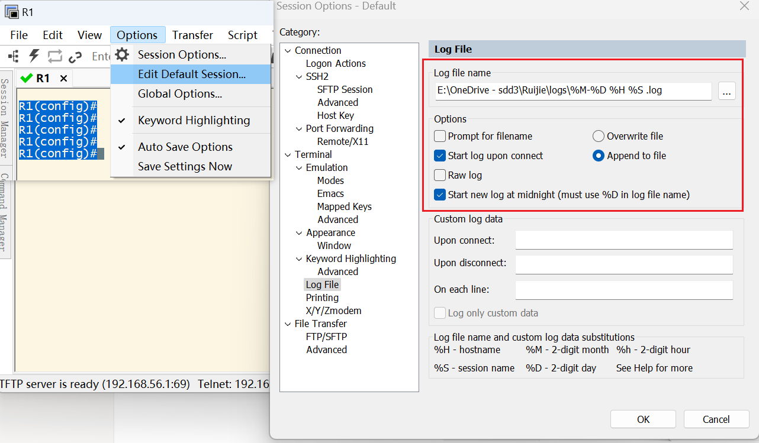
Task: Uncheck Start log upon connect
Action: point(440,156)
